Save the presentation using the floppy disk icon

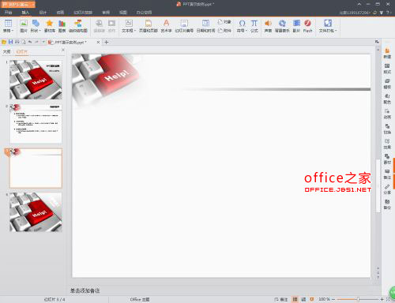click(10, 42)
